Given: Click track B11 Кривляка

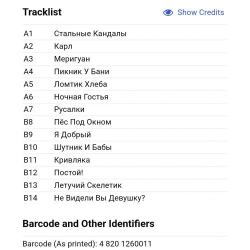Looking at the screenshot, I should (x=125, y=160).
